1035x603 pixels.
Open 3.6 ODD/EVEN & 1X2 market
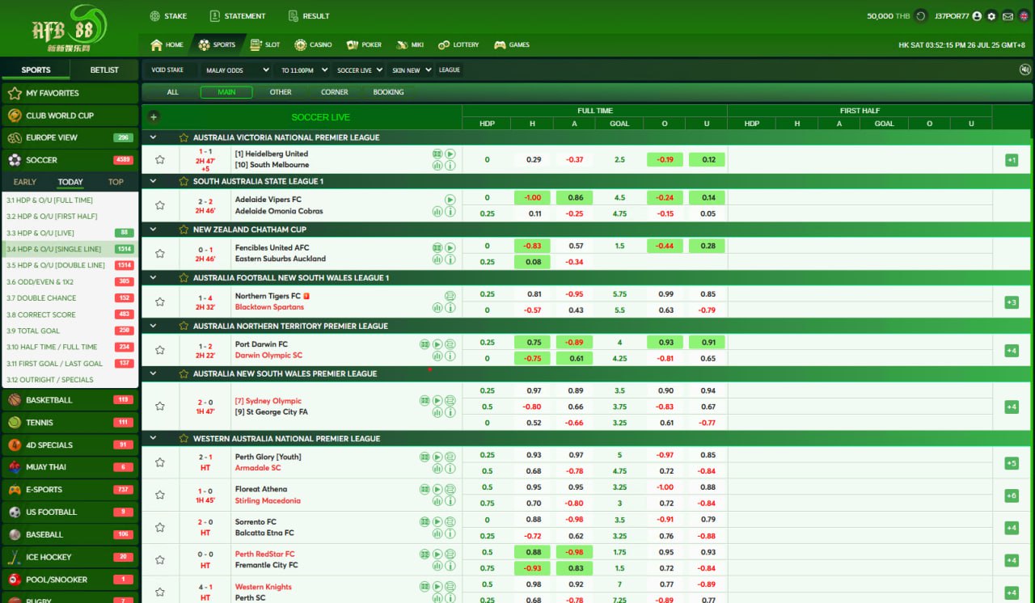(70, 282)
